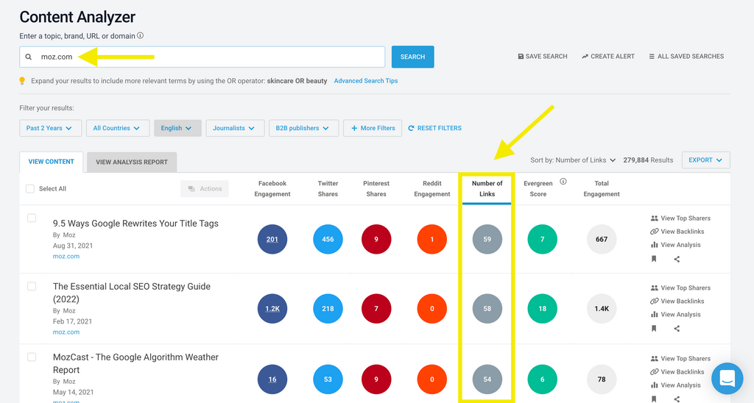Viewport: 754px width, 403px height.
Task: Switch to the View Analysis Report tab
Action: click(x=132, y=162)
